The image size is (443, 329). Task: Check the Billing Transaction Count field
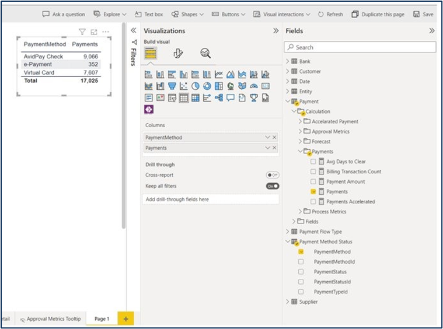(x=313, y=171)
